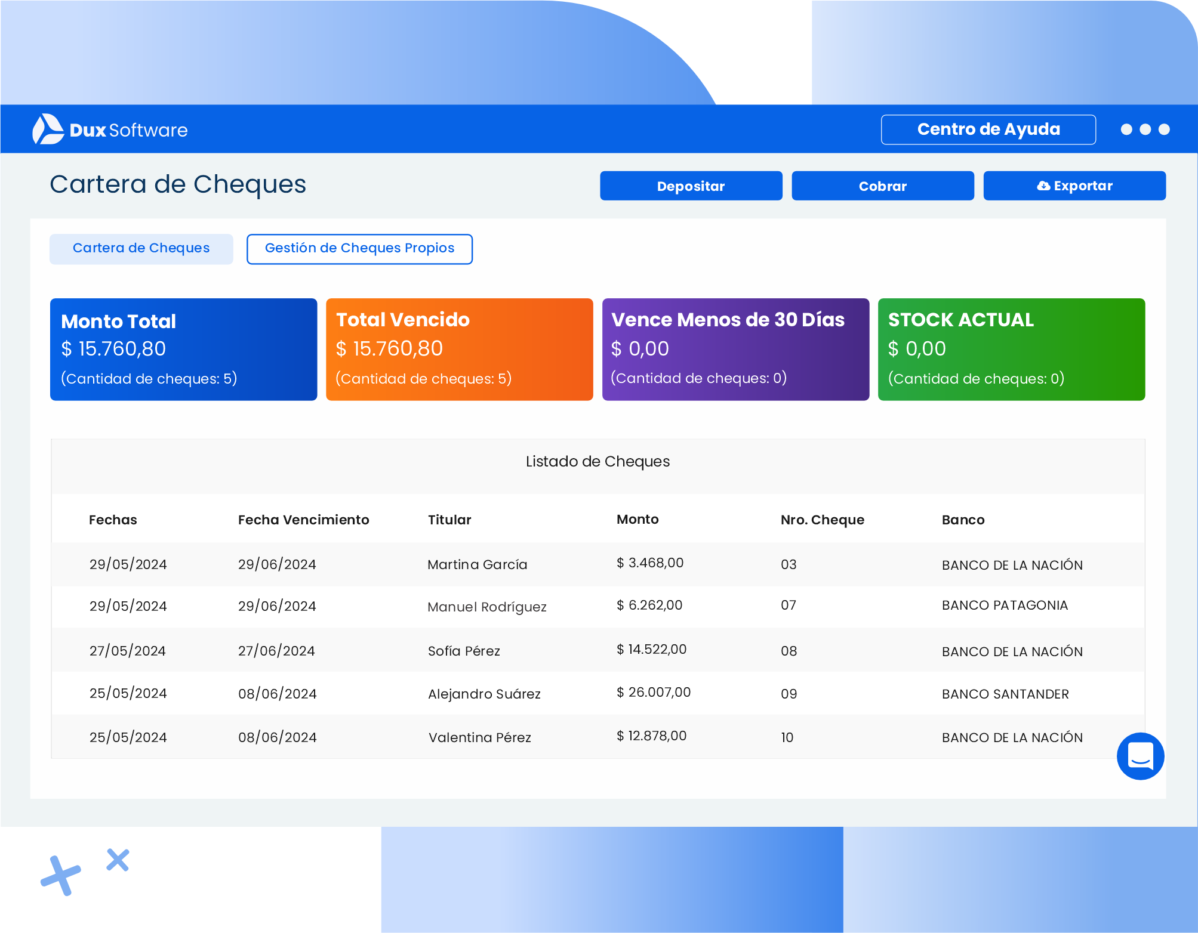The image size is (1198, 933).
Task: Click BANCO DE LA NACIÓN in Martina García row
Action: [x=1012, y=564]
